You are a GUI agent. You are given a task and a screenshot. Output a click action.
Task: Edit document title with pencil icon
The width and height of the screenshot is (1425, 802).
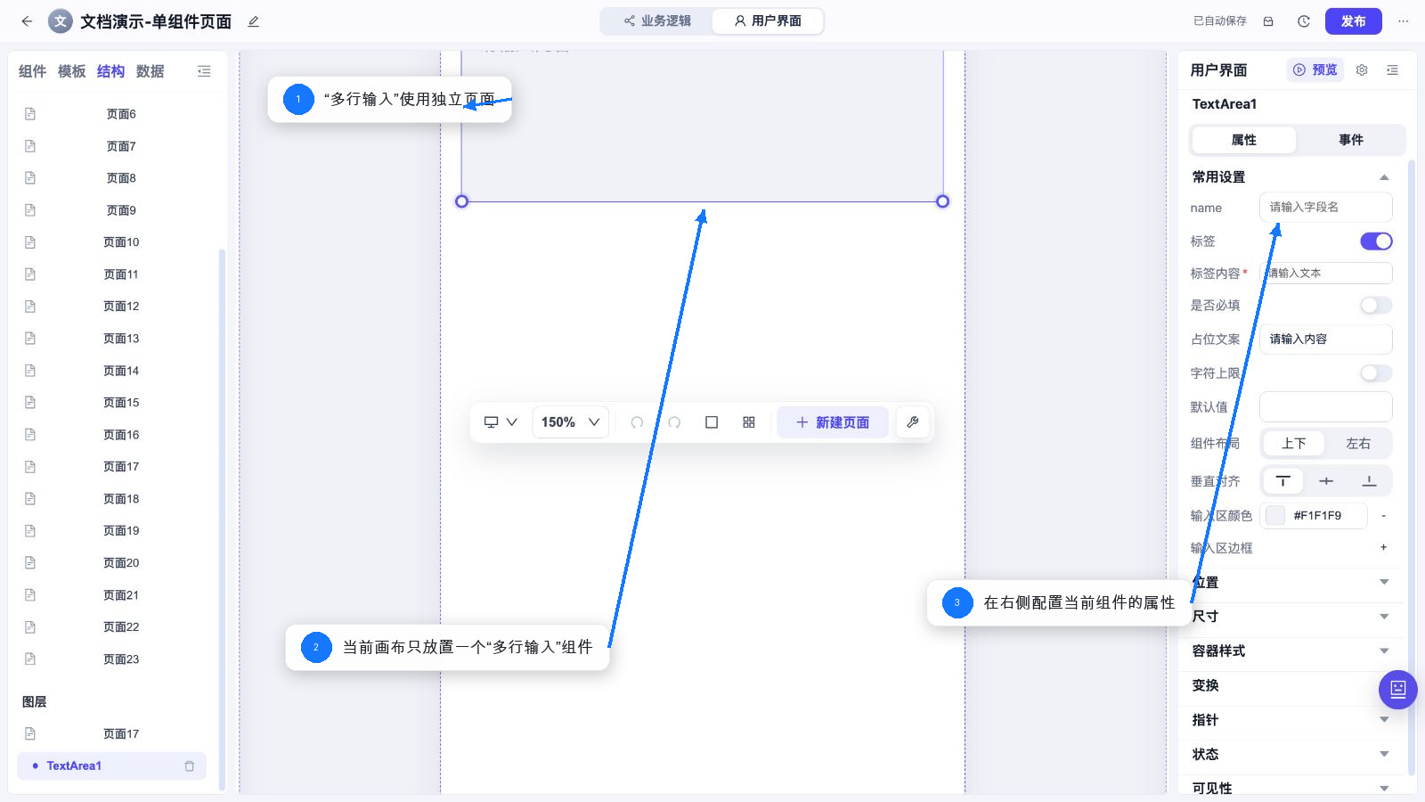(254, 21)
